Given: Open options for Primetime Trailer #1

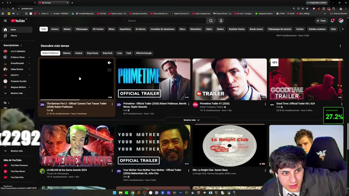Looking at the screenshot, I should (x=265, y=104).
